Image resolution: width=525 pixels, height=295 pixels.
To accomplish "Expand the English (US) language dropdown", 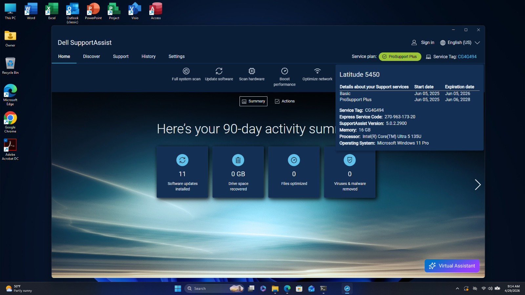I will (x=477, y=43).
